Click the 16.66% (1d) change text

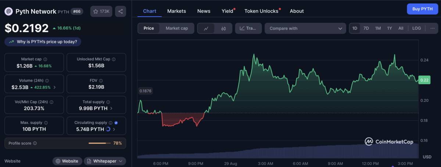[x=69, y=28]
